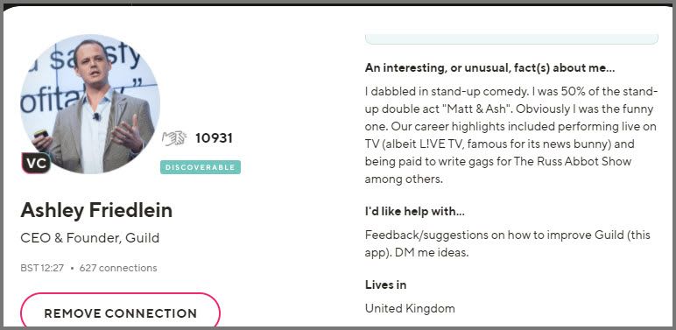Image resolution: width=676 pixels, height=330 pixels.
Task: Click the stand-up comedy paragraph text
Action: click(511, 136)
